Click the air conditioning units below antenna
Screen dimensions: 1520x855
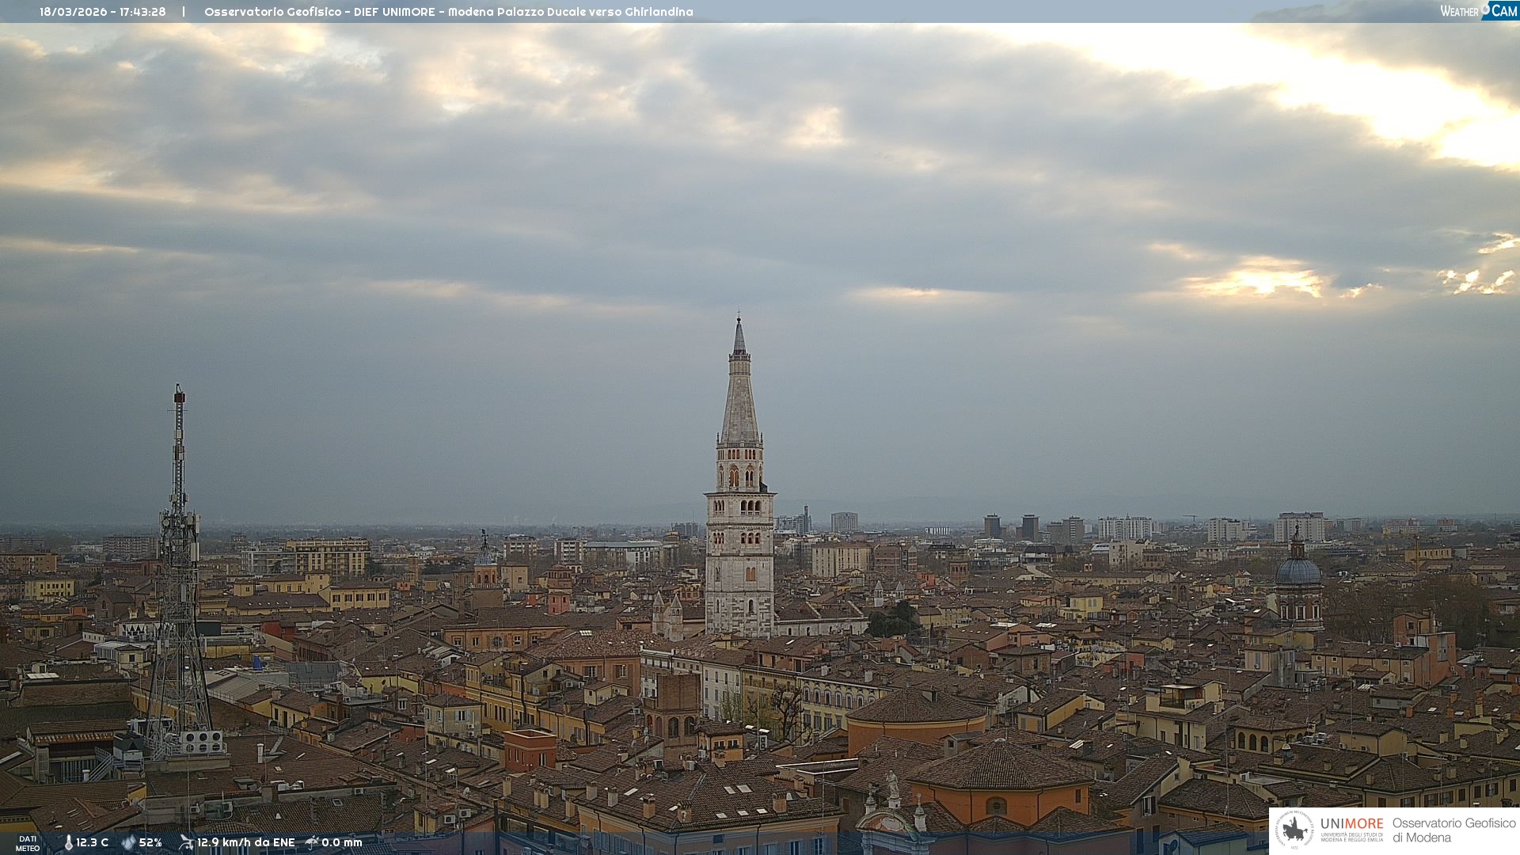click(202, 742)
